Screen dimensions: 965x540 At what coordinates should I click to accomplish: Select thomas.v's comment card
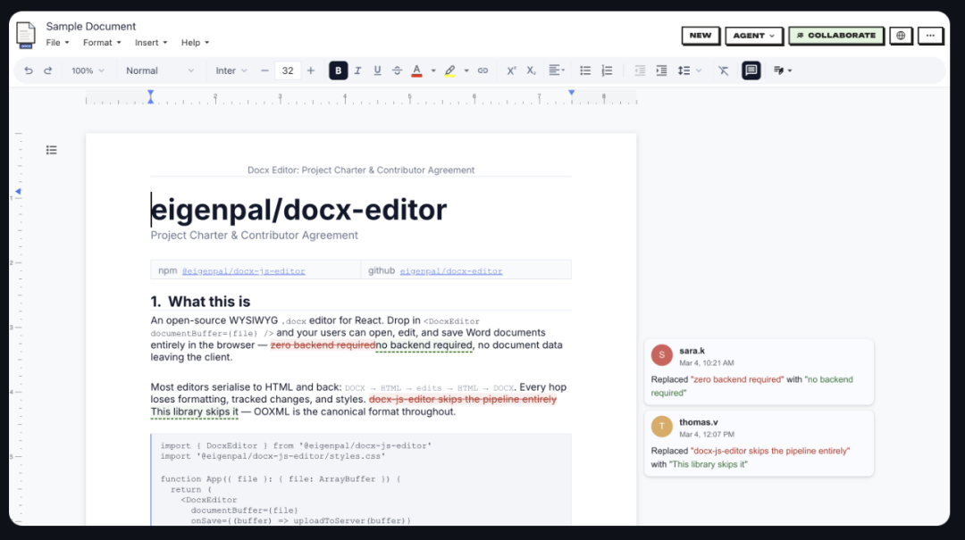pos(759,443)
